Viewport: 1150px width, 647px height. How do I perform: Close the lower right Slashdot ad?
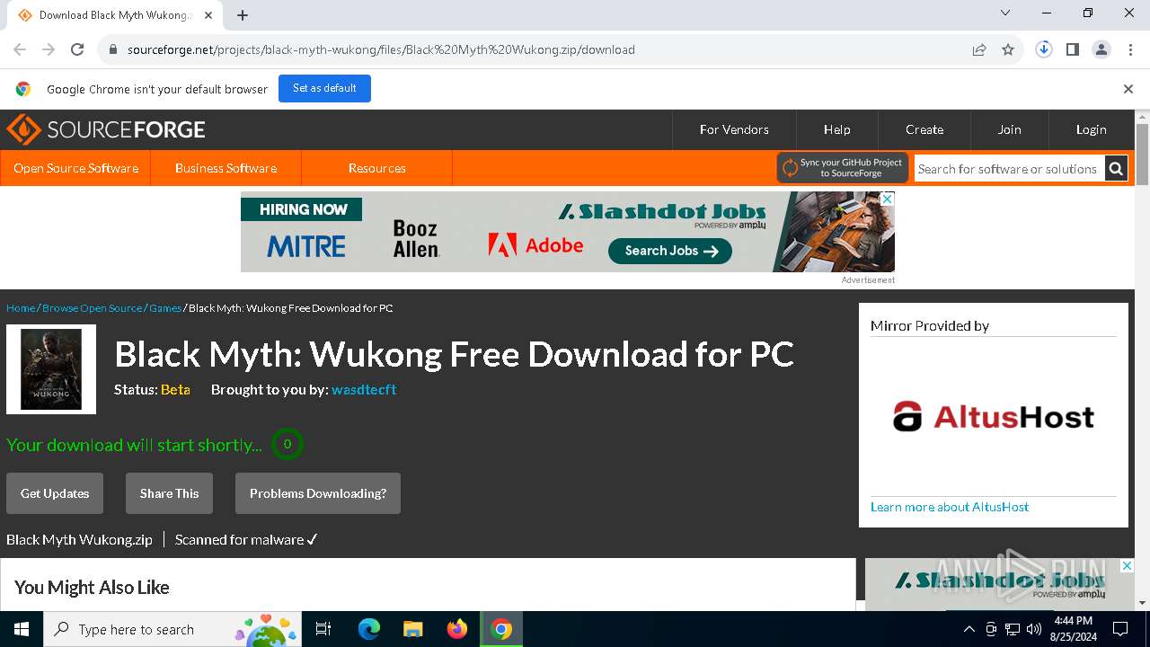pyautogui.click(x=1127, y=566)
